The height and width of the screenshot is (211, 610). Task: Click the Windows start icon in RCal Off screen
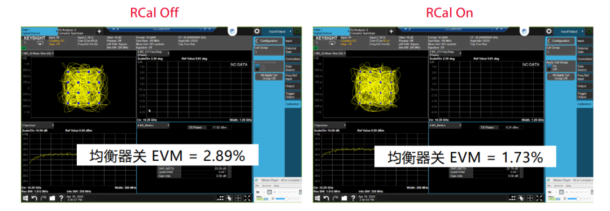click(25, 198)
